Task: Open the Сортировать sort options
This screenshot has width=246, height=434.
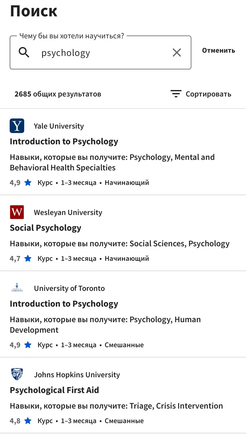Action: point(208,94)
